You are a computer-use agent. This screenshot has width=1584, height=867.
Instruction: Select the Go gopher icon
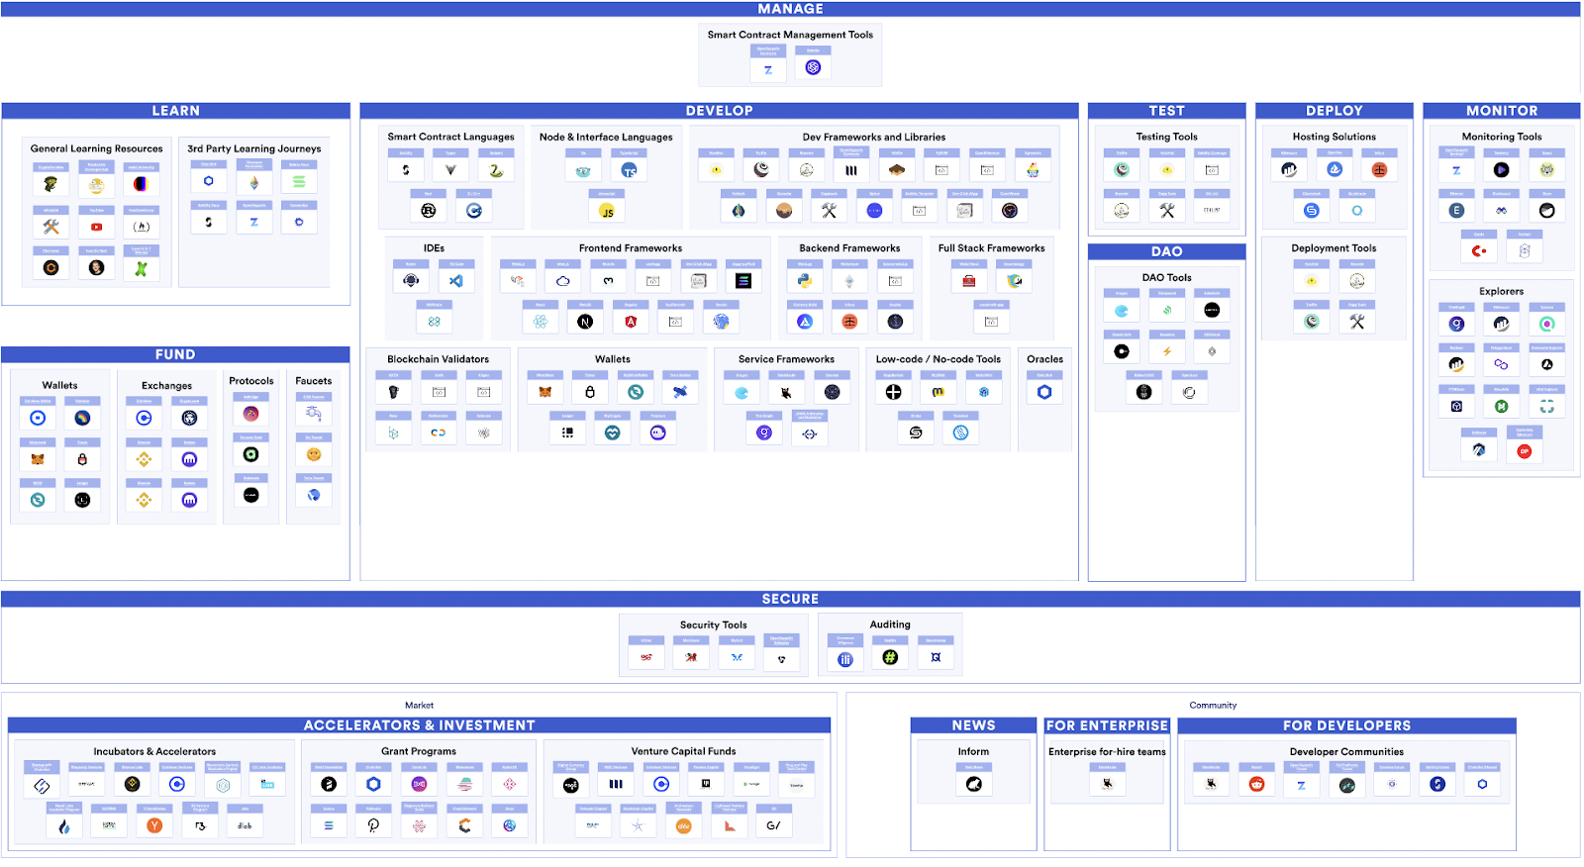pyautogui.click(x=583, y=170)
